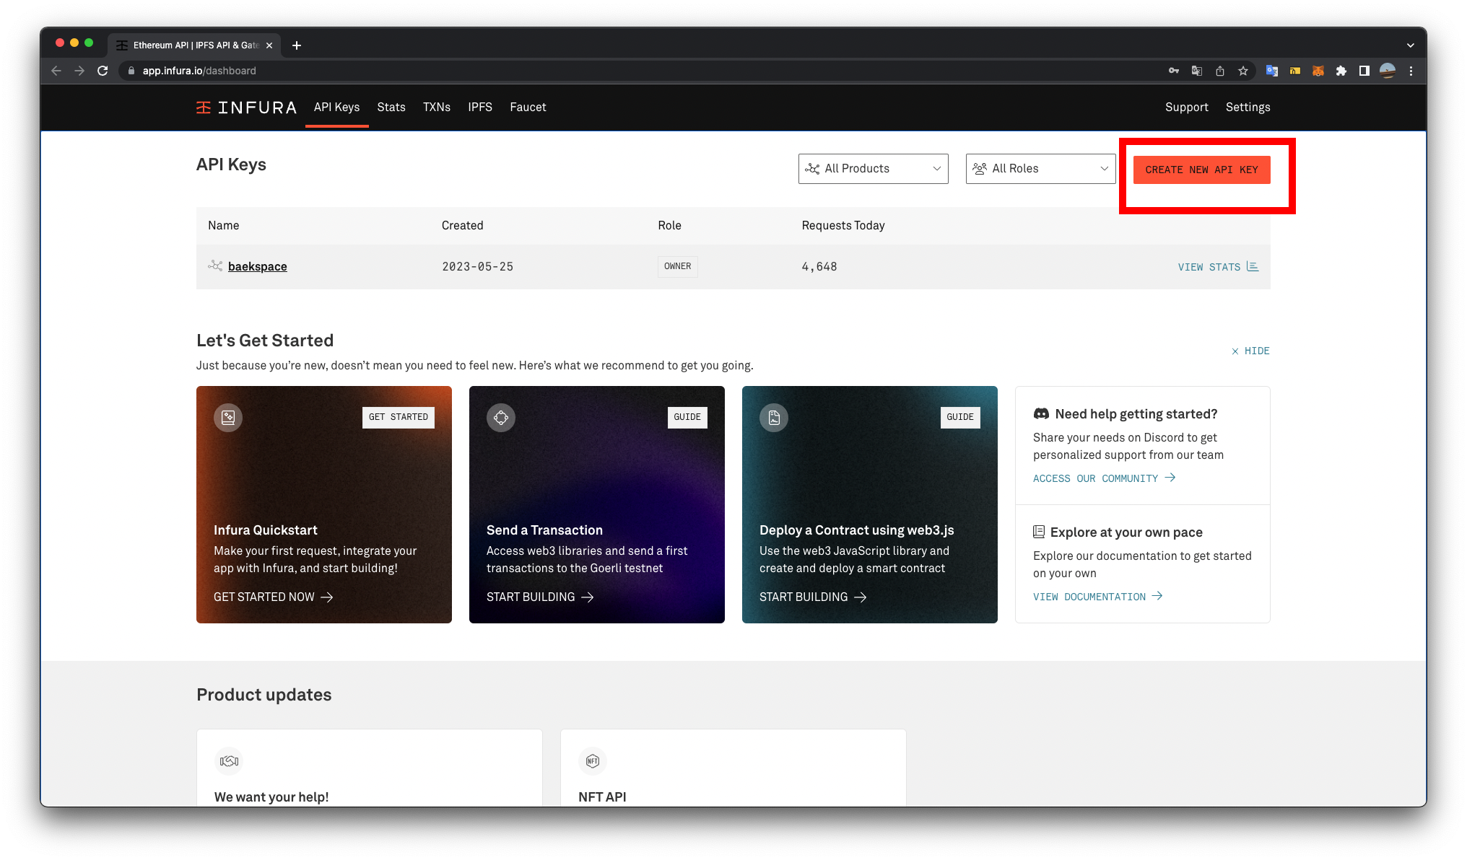Open the browser extensions puzzle icon
This screenshot has height=860, width=1467.
pos(1341,71)
